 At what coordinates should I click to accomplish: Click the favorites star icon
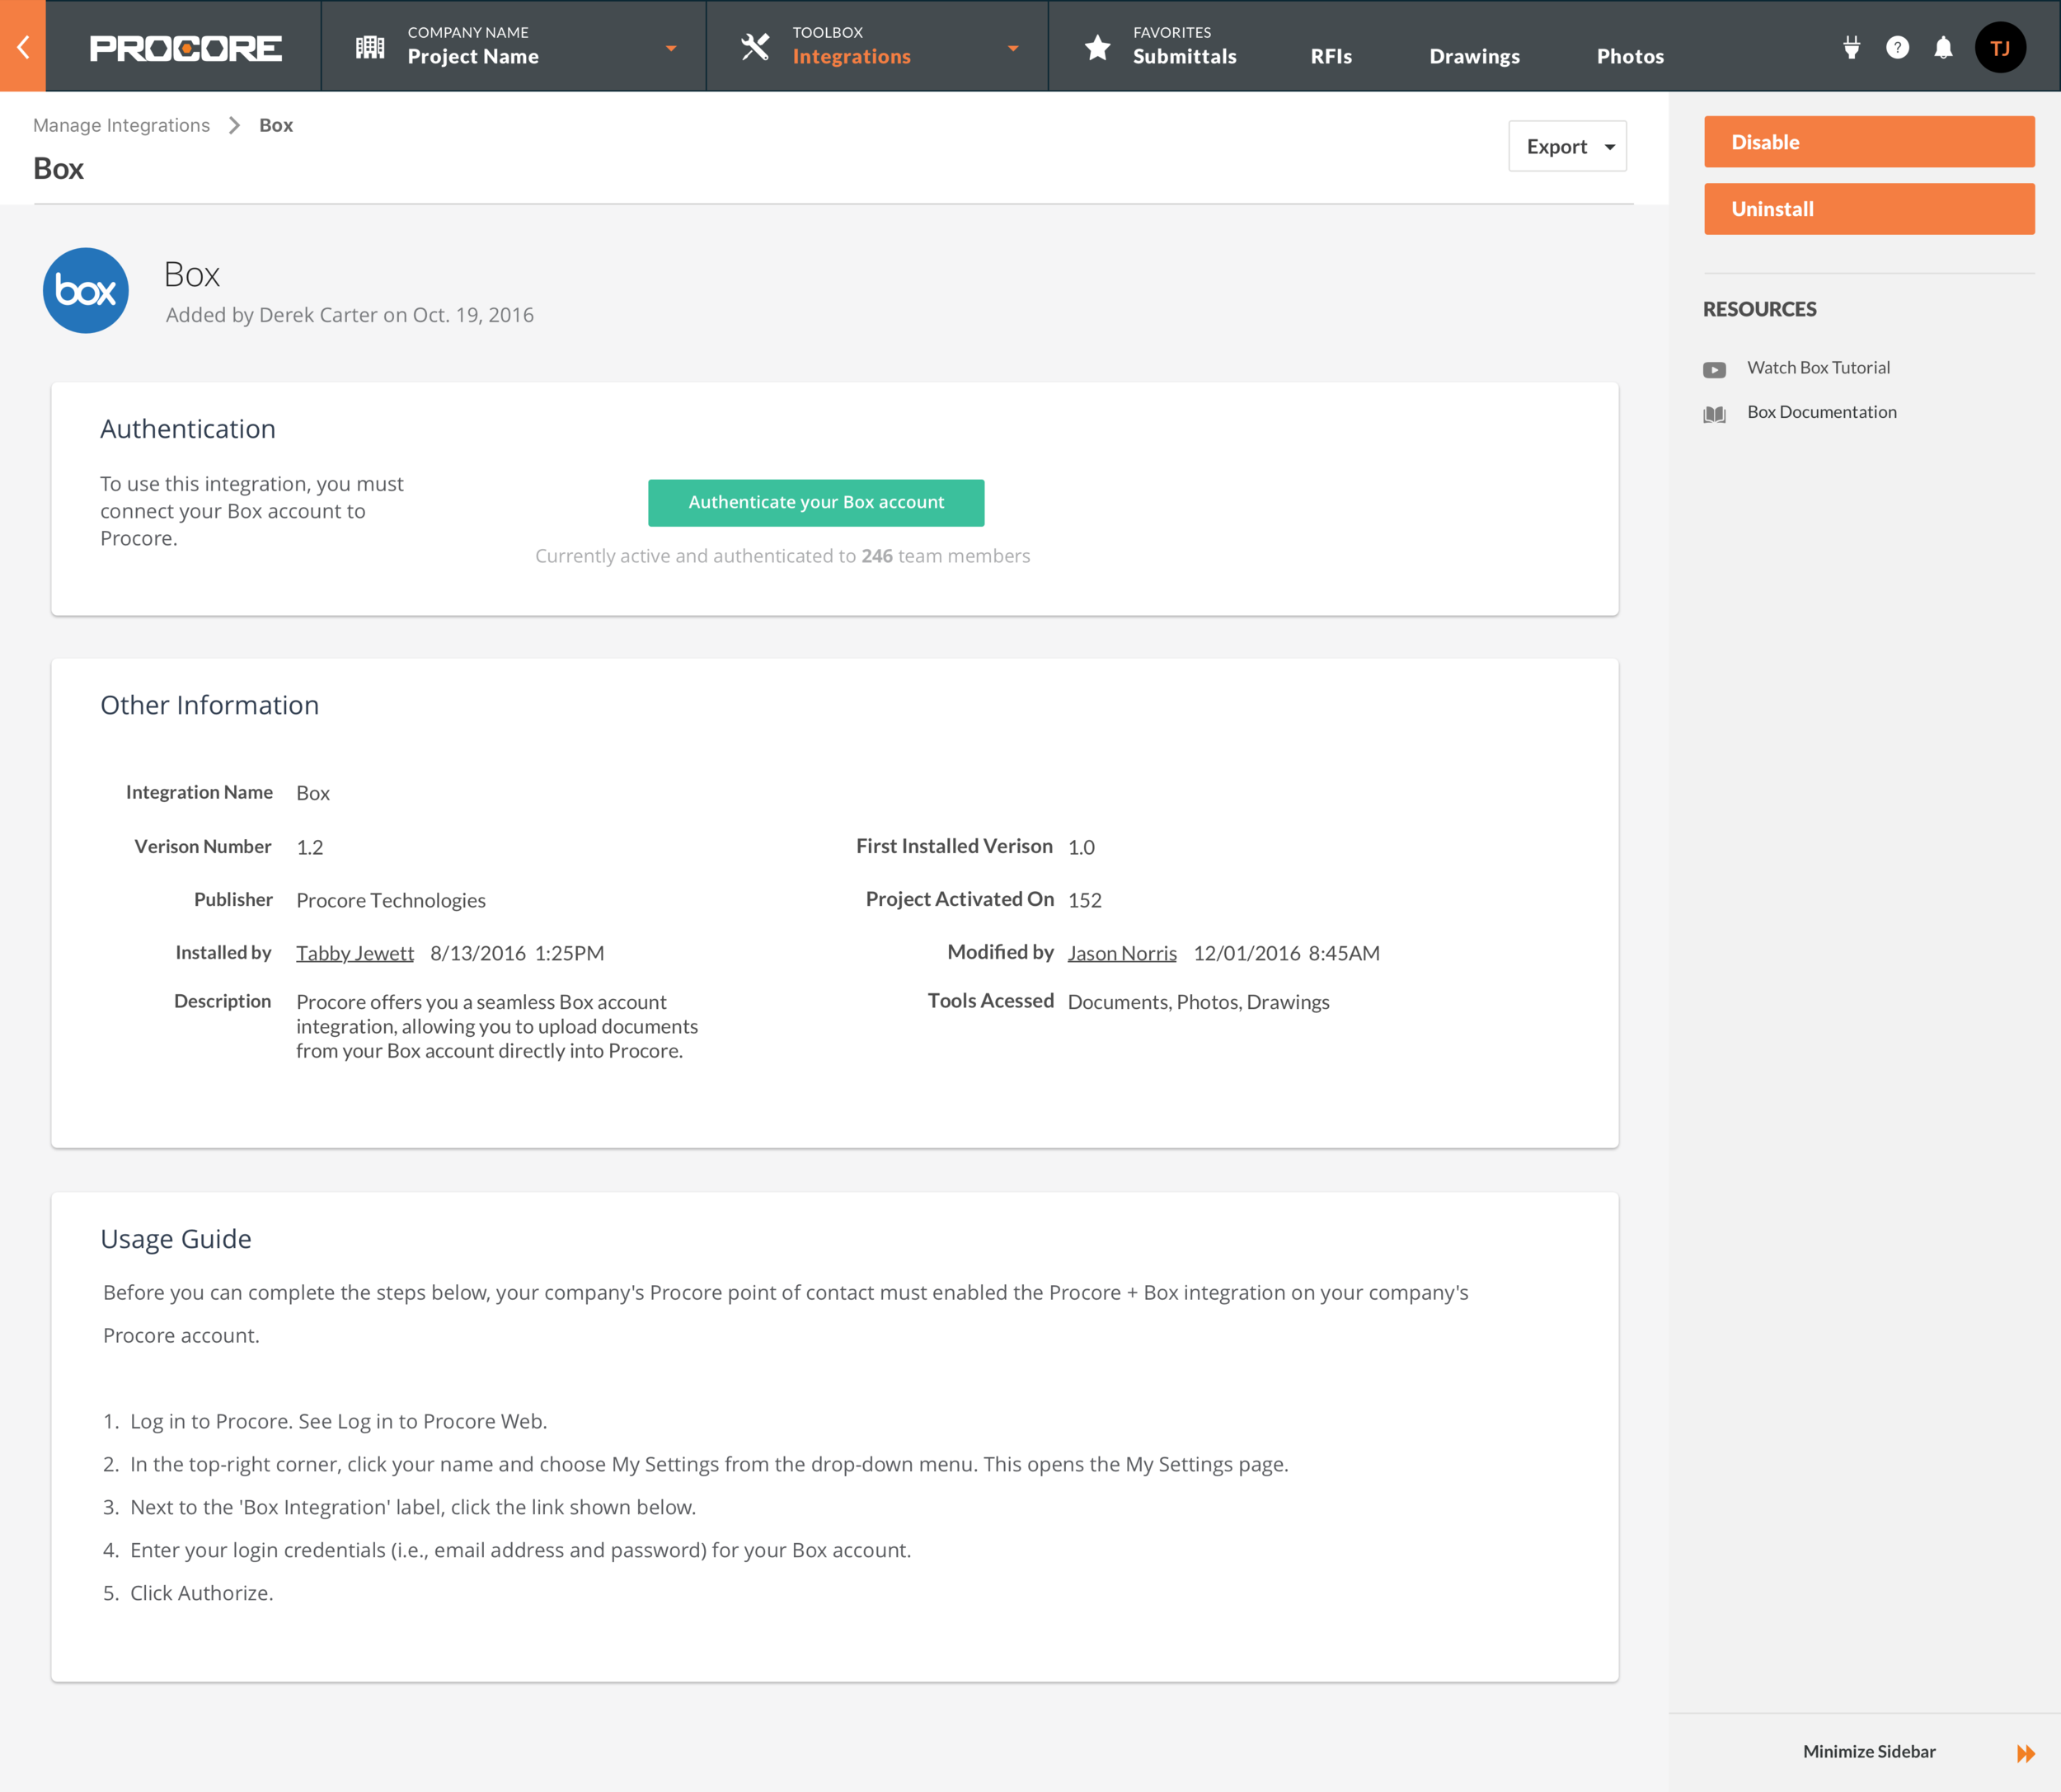[1097, 47]
